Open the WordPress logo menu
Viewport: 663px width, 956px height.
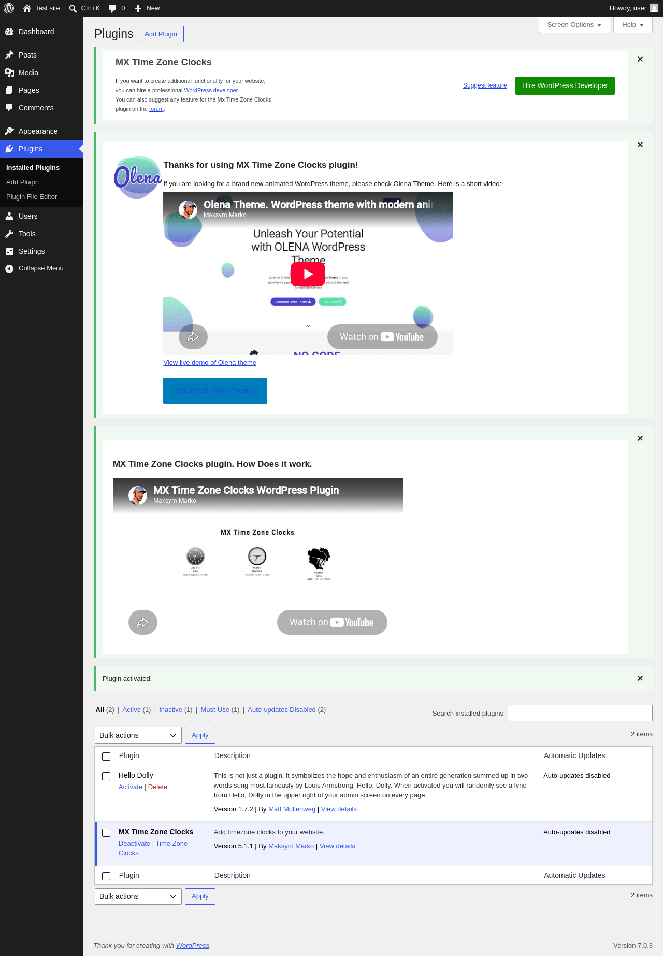pos(9,8)
